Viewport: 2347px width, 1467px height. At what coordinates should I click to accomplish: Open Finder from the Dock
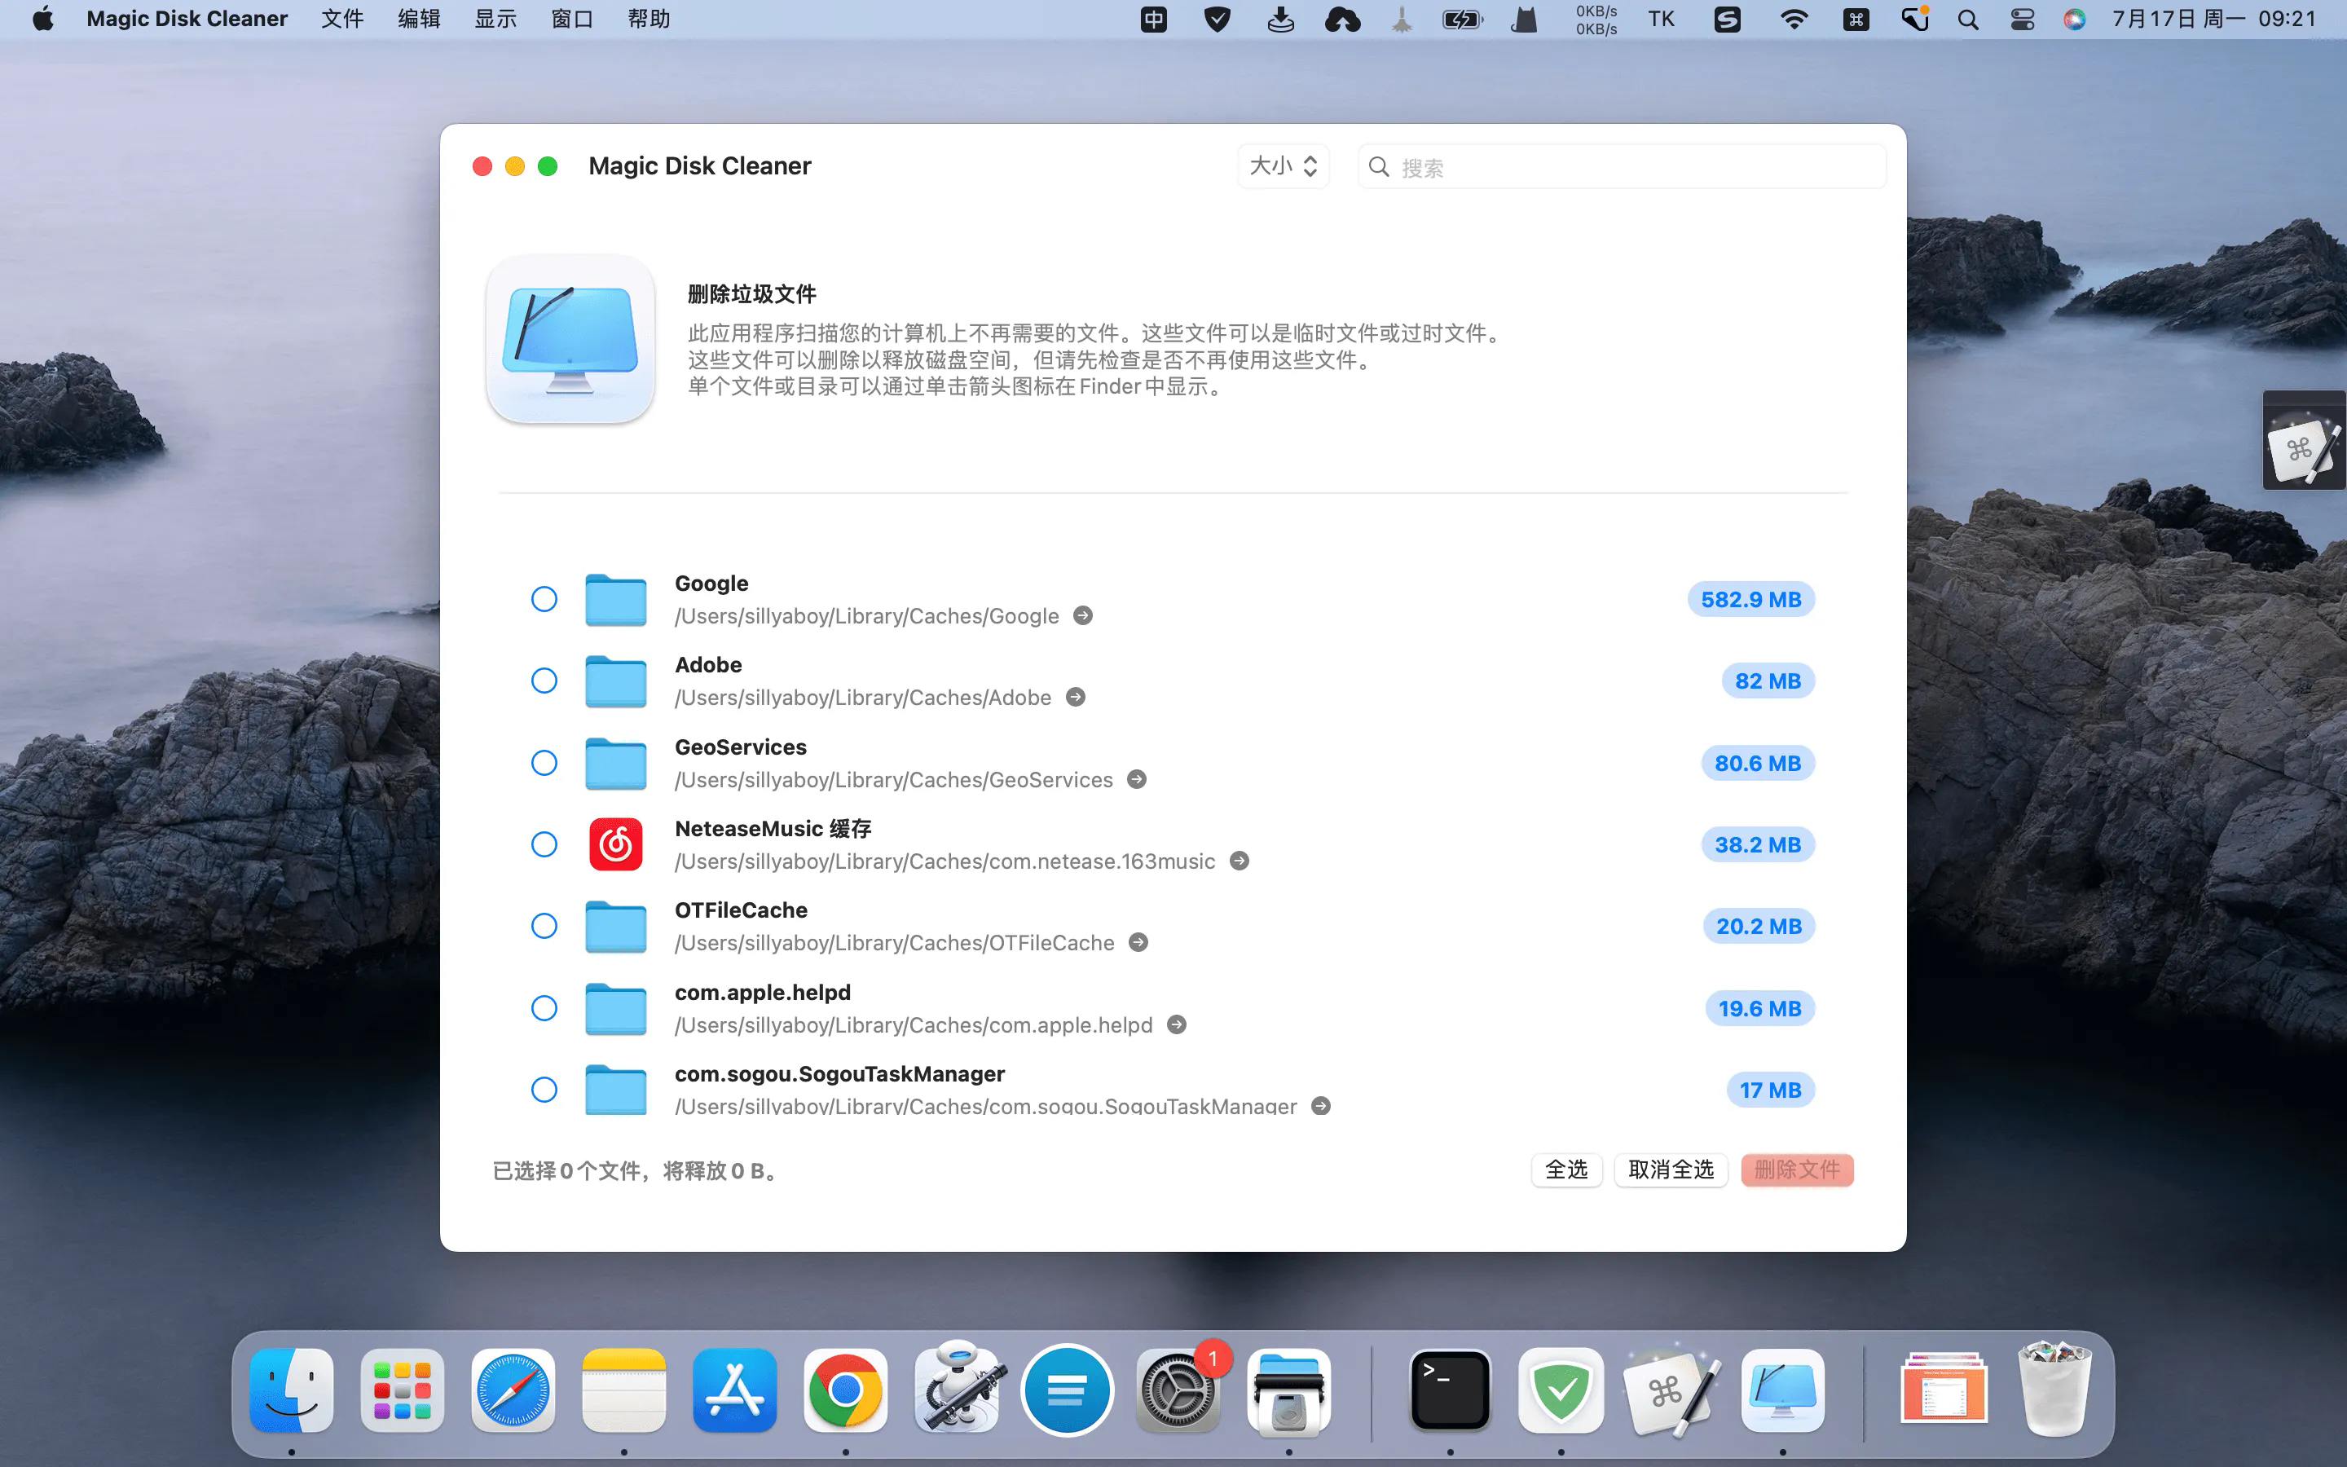291,1390
